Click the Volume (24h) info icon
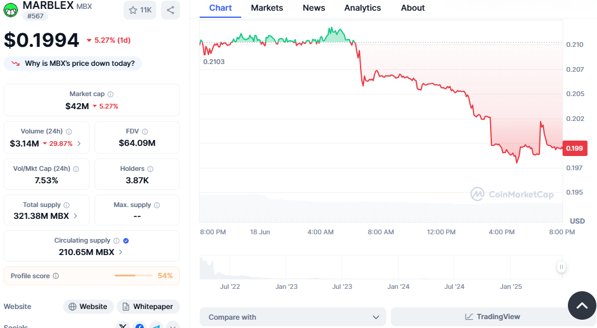This screenshot has height=328, width=597. click(69, 132)
